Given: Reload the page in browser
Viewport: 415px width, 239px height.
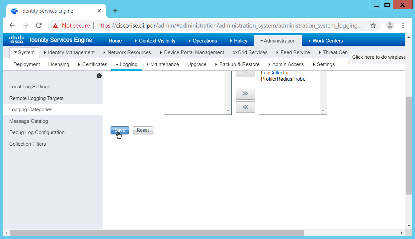Looking at the screenshot, I should point(39,26).
